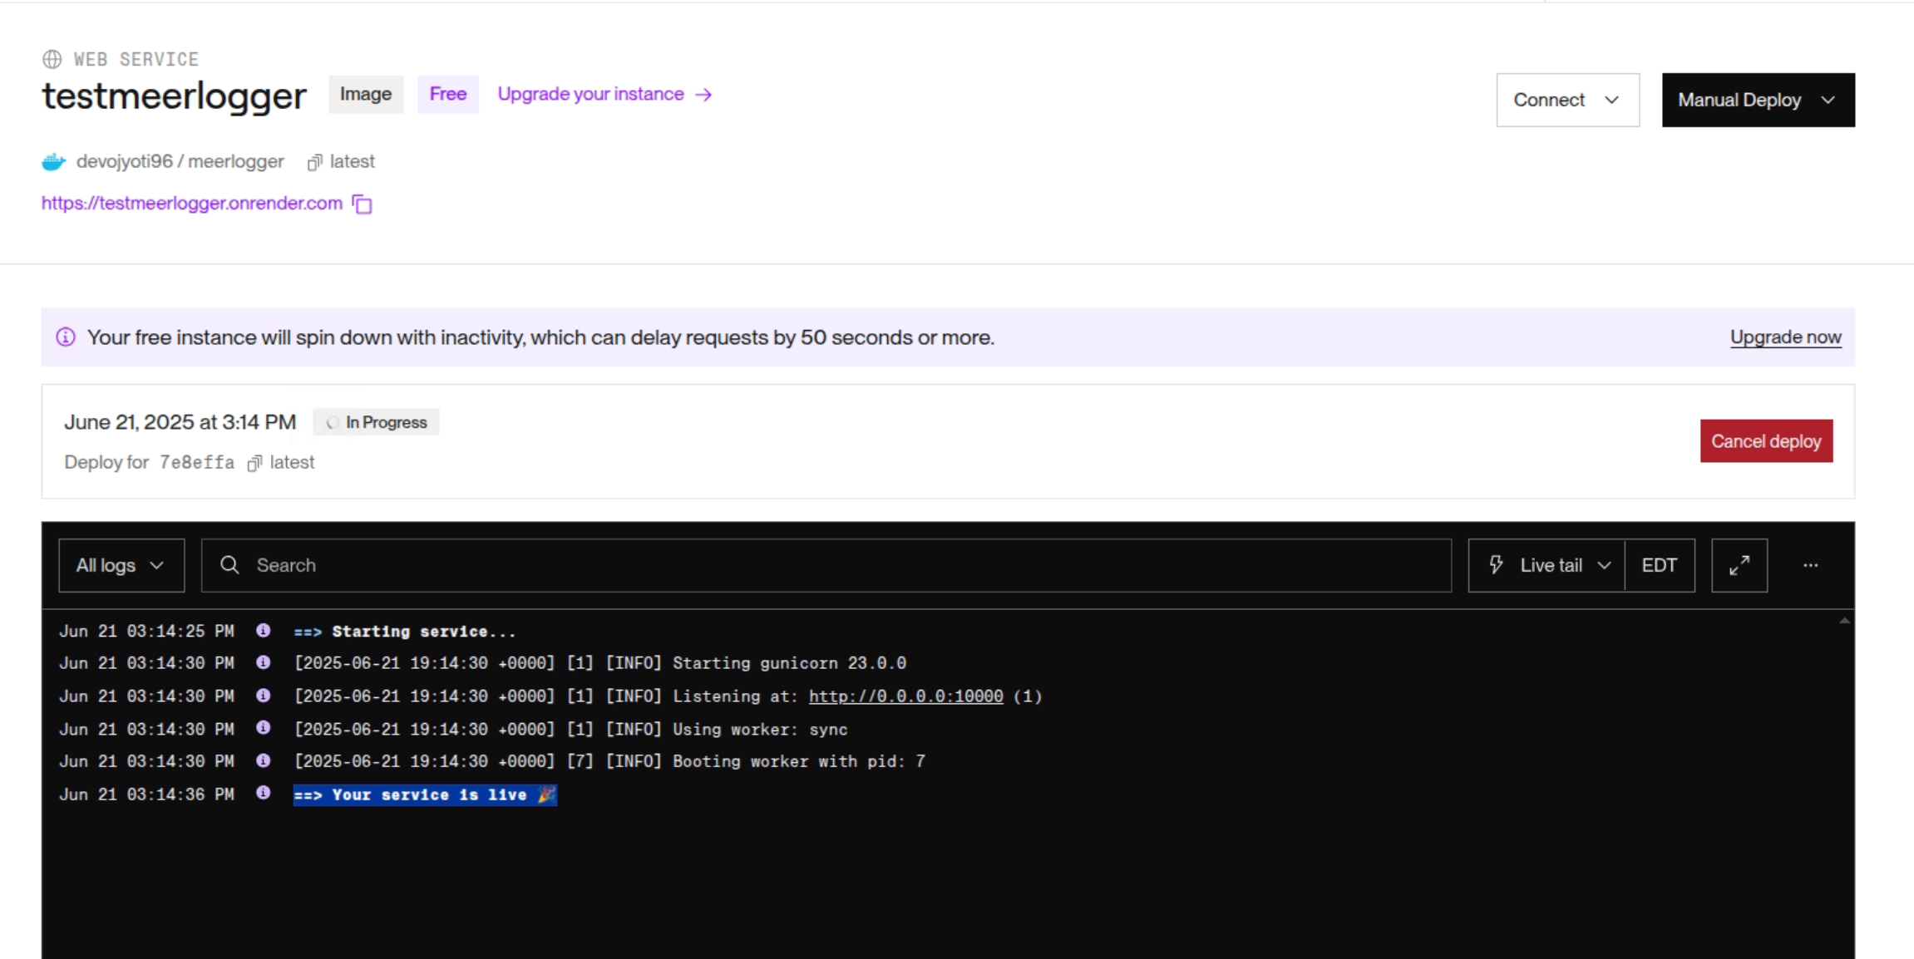Click highlighted Your service is live text
1914x959 pixels.
tap(425, 795)
